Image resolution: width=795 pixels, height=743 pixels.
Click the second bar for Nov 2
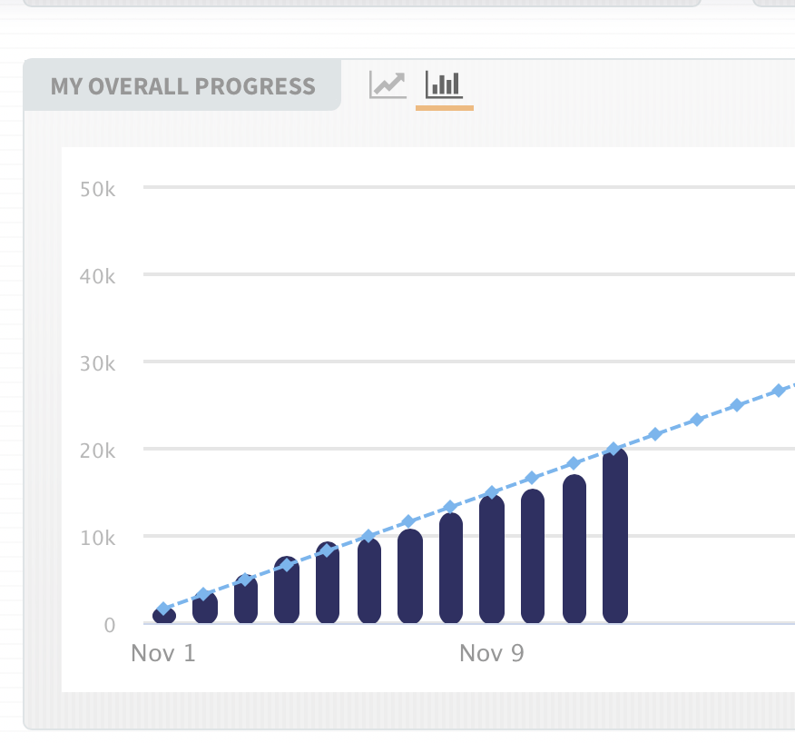point(205,609)
